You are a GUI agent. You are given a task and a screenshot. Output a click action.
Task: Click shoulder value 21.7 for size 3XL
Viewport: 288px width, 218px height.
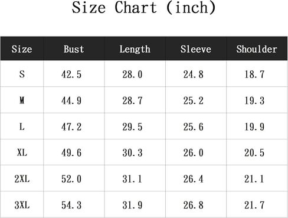[x=254, y=205]
